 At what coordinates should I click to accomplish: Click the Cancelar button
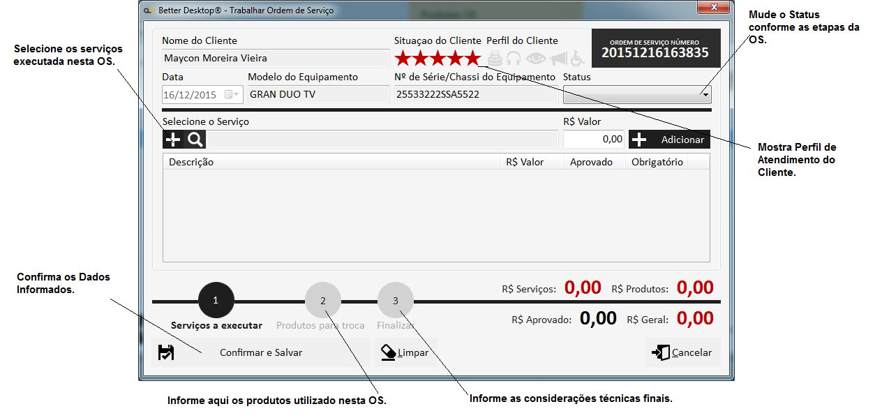click(x=682, y=353)
